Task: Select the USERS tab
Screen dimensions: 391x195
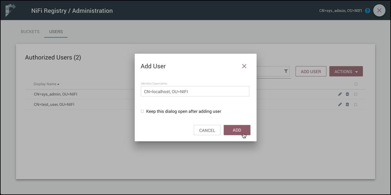Action: [x=56, y=32]
